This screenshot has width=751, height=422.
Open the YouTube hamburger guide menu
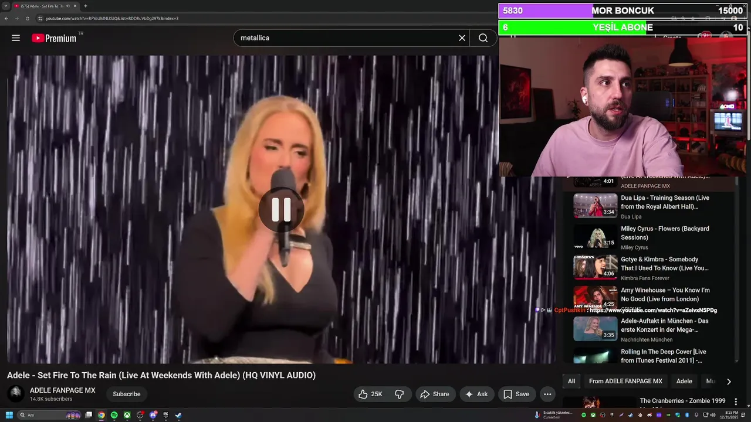click(16, 38)
